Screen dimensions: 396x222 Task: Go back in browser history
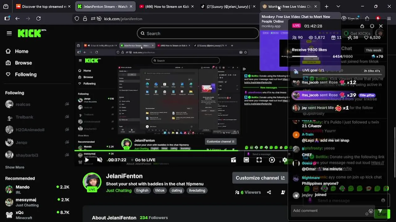pyautogui.click(x=17, y=18)
